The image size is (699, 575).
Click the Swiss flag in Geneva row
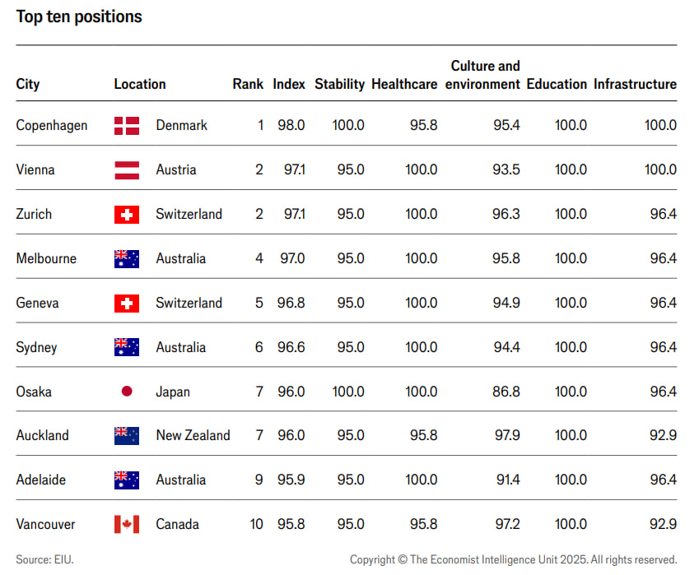[127, 304]
